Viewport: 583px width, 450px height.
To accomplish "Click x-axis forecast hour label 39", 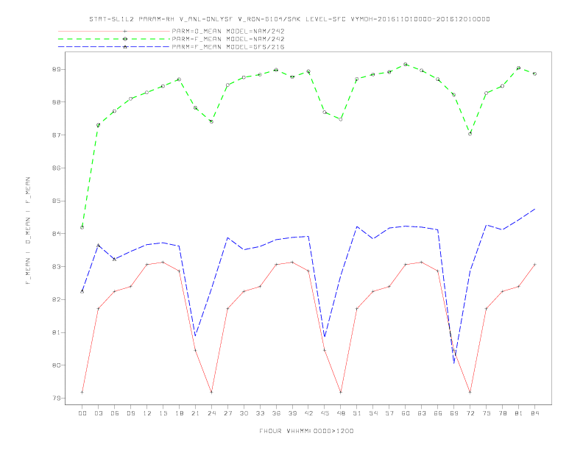I will pos(292,413).
